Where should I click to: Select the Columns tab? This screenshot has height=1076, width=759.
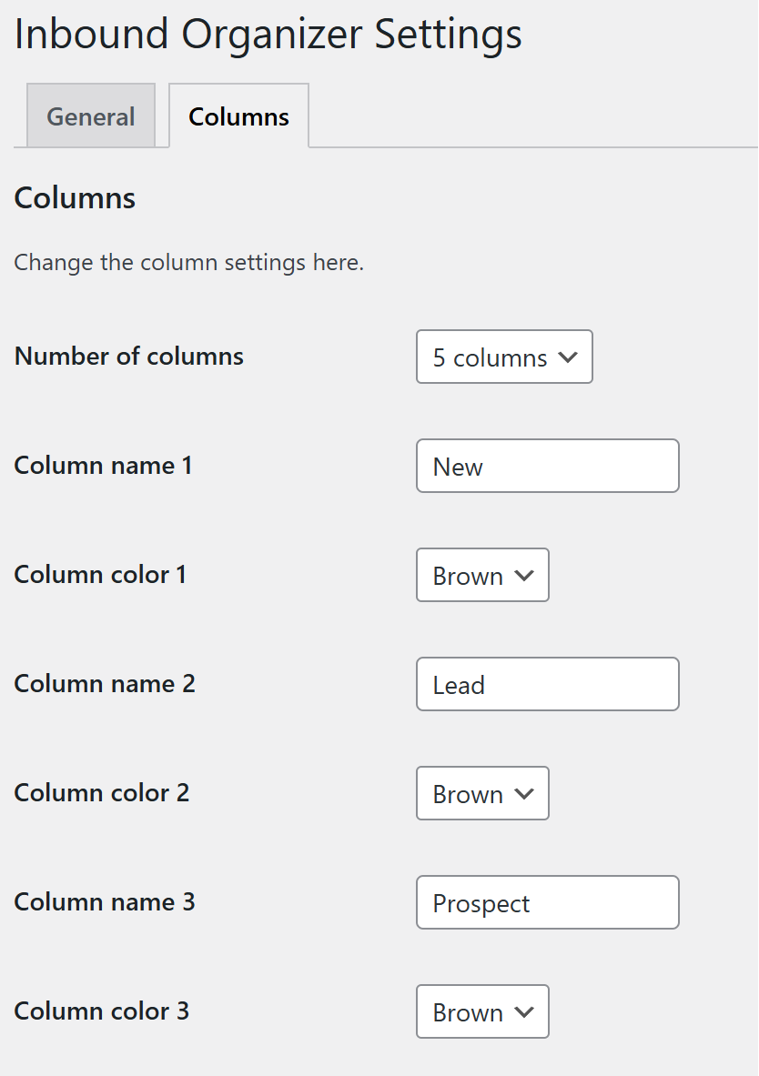pos(238,116)
